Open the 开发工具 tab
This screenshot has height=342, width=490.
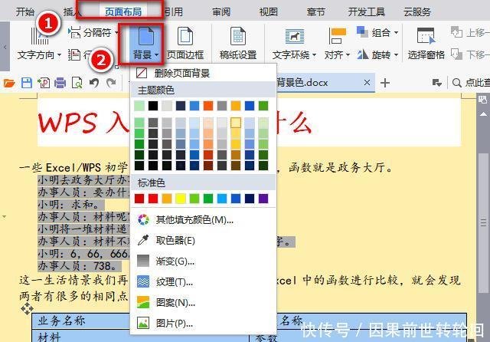367,12
